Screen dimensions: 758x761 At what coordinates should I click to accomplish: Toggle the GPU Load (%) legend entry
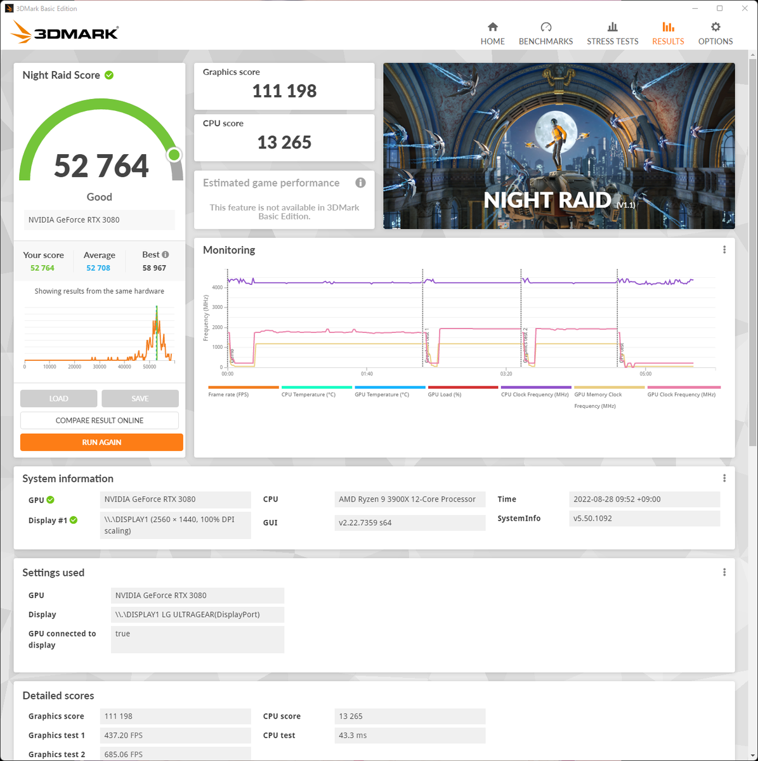click(x=463, y=391)
